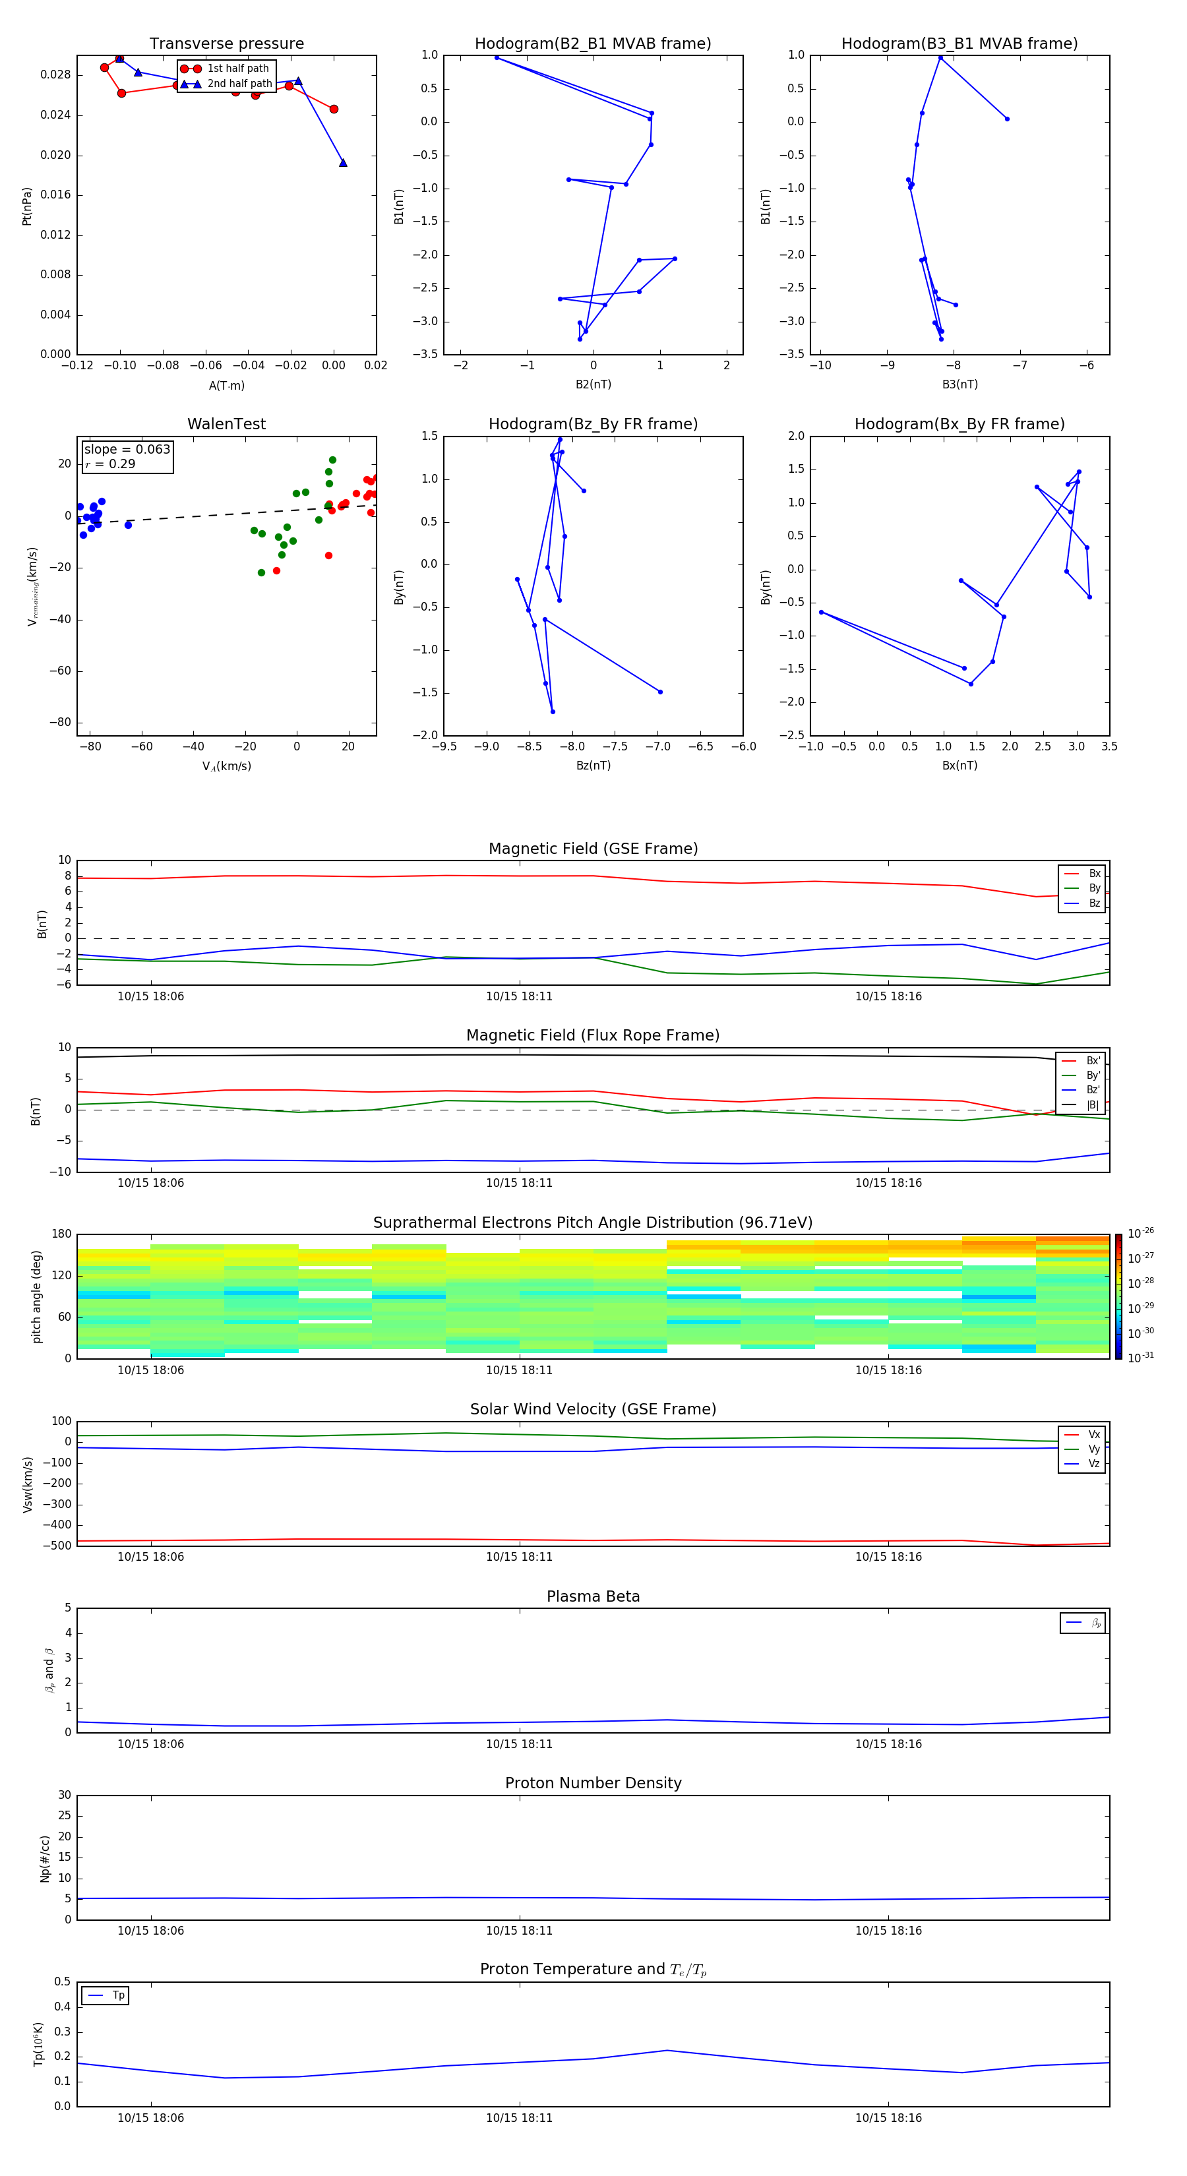Select "By'" in the Flux Rope legend

(1081, 1075)
